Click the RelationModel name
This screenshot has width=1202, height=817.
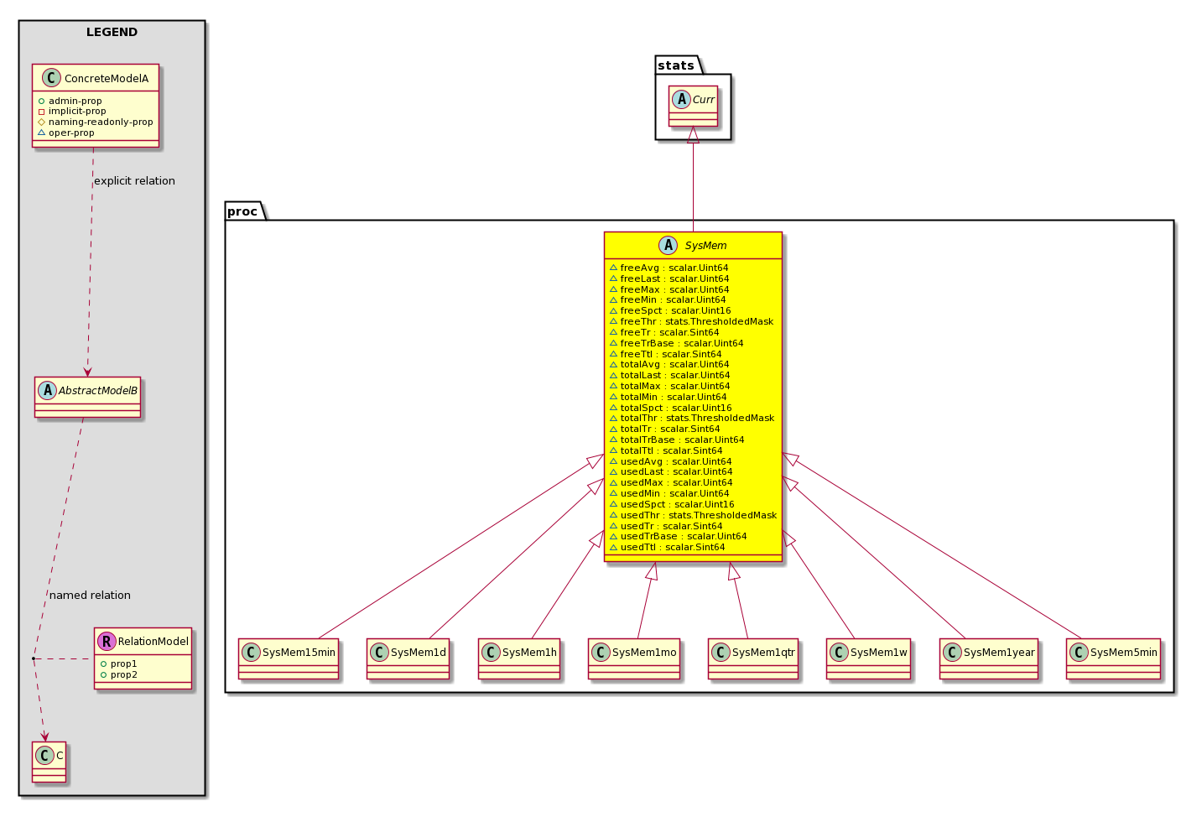(154, 641)
